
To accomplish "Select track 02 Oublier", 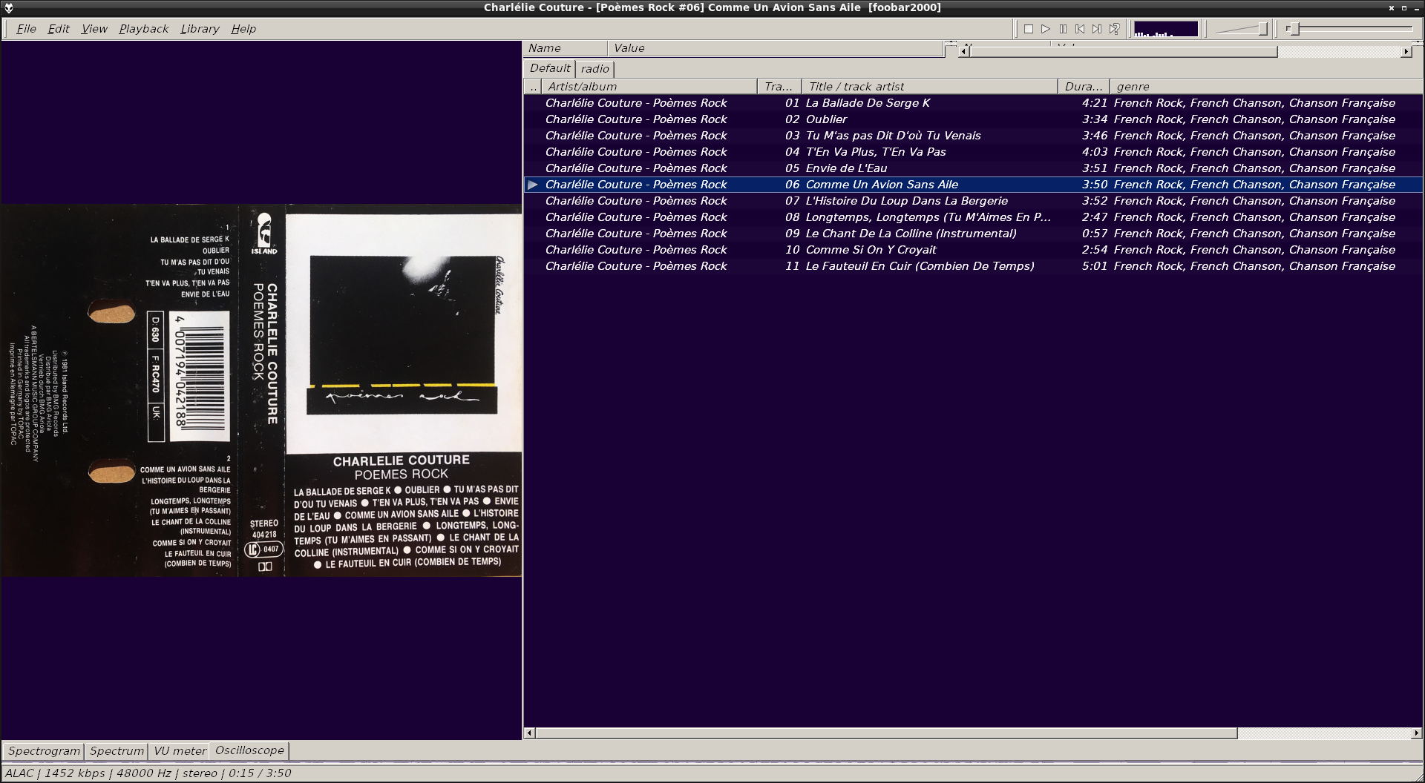I will pyautogui.click(x=973, y=119).
